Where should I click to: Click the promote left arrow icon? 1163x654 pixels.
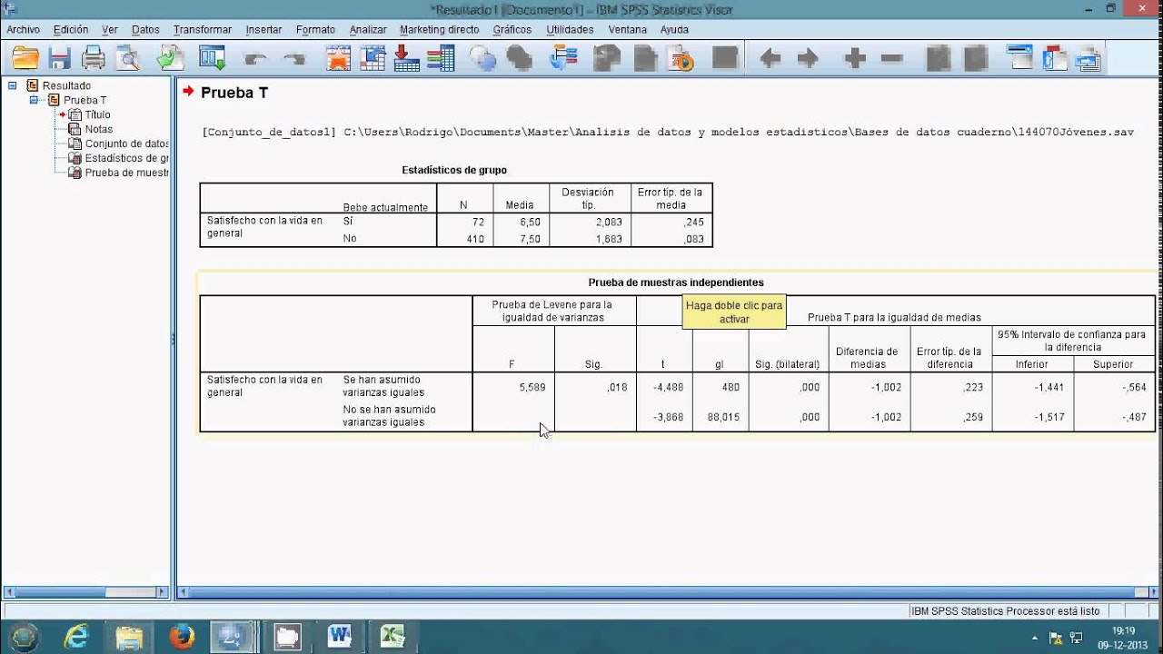[x=770, y=59]
